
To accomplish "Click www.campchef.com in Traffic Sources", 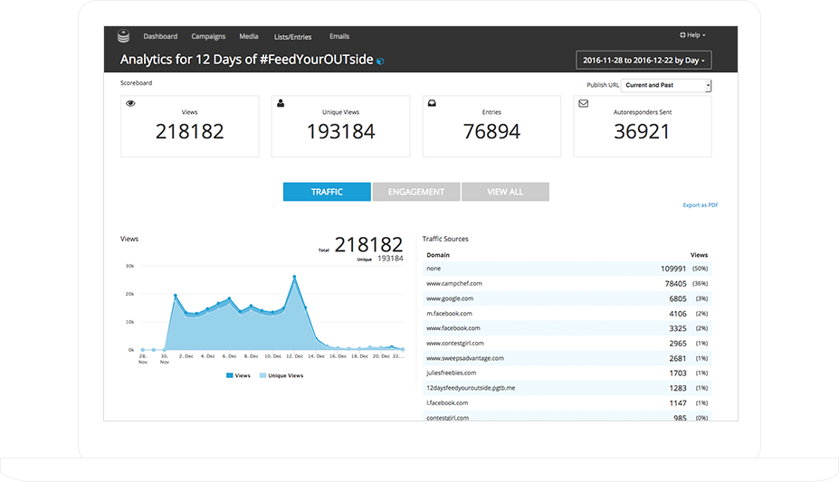I will point(453,284).
